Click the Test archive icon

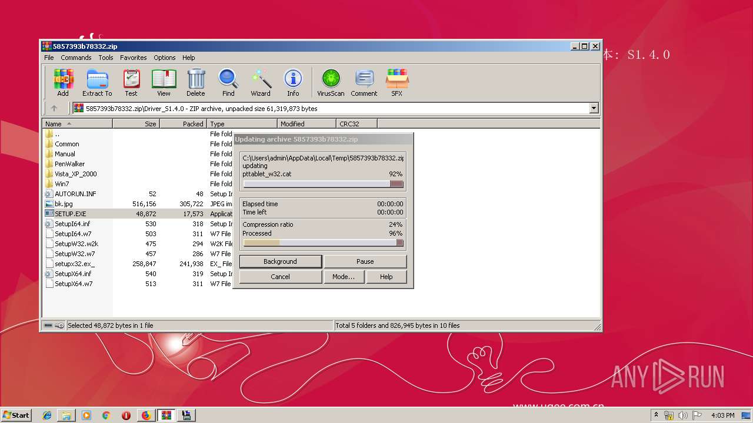pyautogui.click(x=131, y=82)
